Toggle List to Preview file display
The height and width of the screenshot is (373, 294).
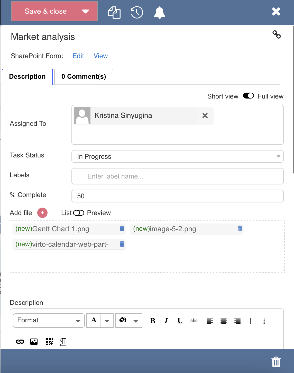pyautogui.click(x=78, y=213)
